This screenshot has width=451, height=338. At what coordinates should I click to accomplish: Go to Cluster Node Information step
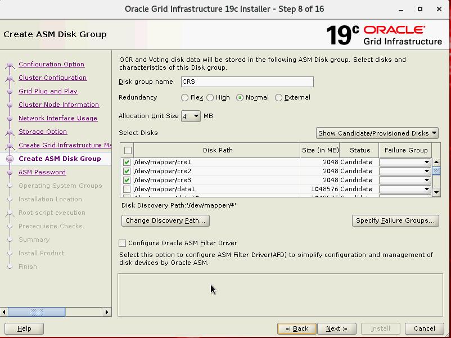(x=58, y=105)
